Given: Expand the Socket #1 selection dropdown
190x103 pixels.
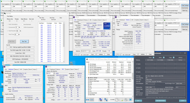Looking at the screenshot, I should [86, 51].
